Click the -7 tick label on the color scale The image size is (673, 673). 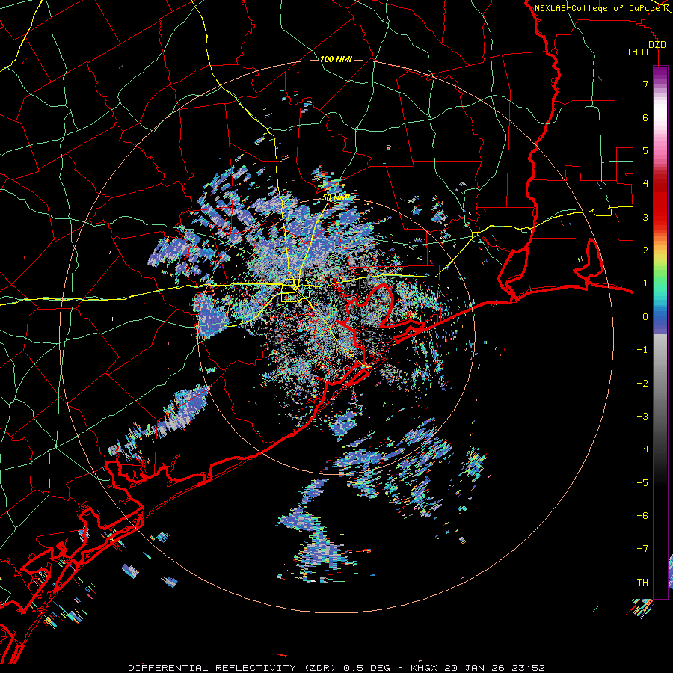pyautogui.click(x=642, y=549)
